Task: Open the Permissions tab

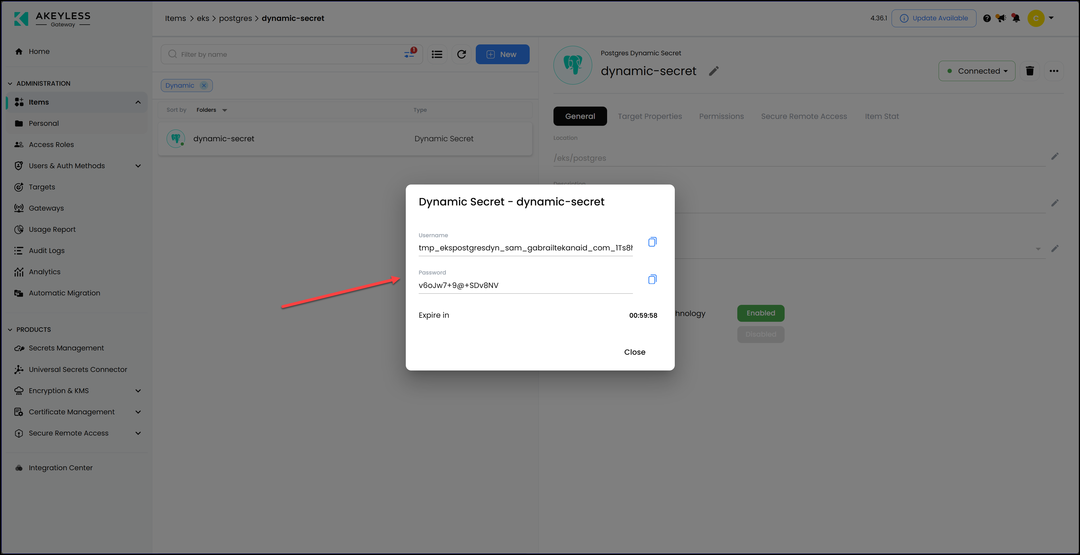Action: click(x=721, y=116)
